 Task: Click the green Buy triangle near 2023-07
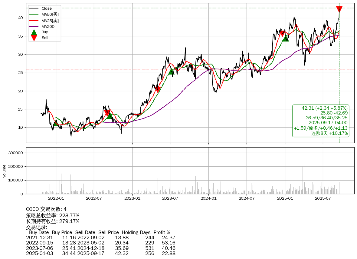coord(172,71)
